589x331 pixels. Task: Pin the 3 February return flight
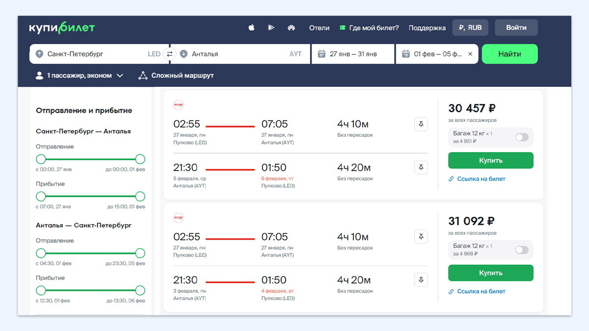(421, 280)
